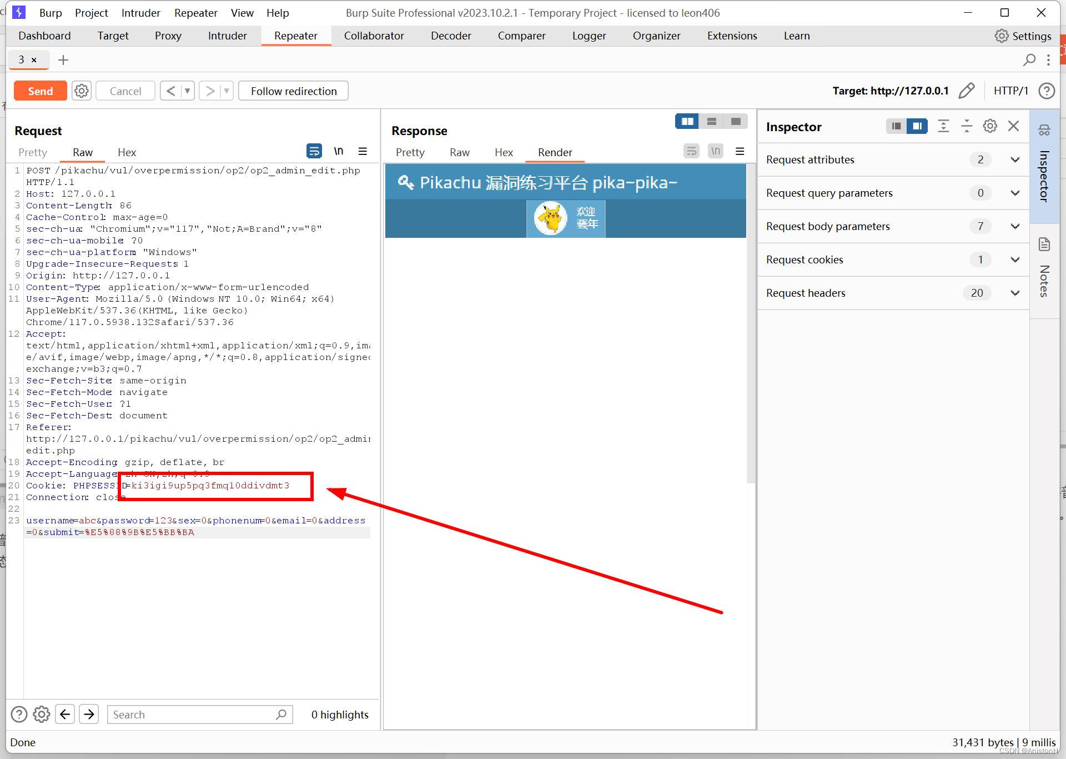The height and width of the screenshot is (759, 1066).
Task: Go to next search match arrow
Action: 89,714
